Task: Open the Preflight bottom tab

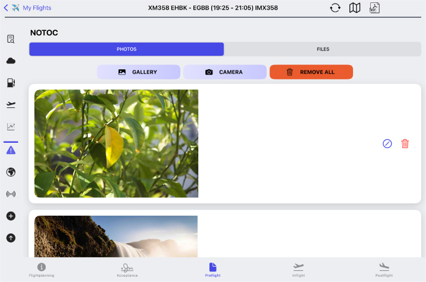Action: pyautogui.click(x=213, y=270)
